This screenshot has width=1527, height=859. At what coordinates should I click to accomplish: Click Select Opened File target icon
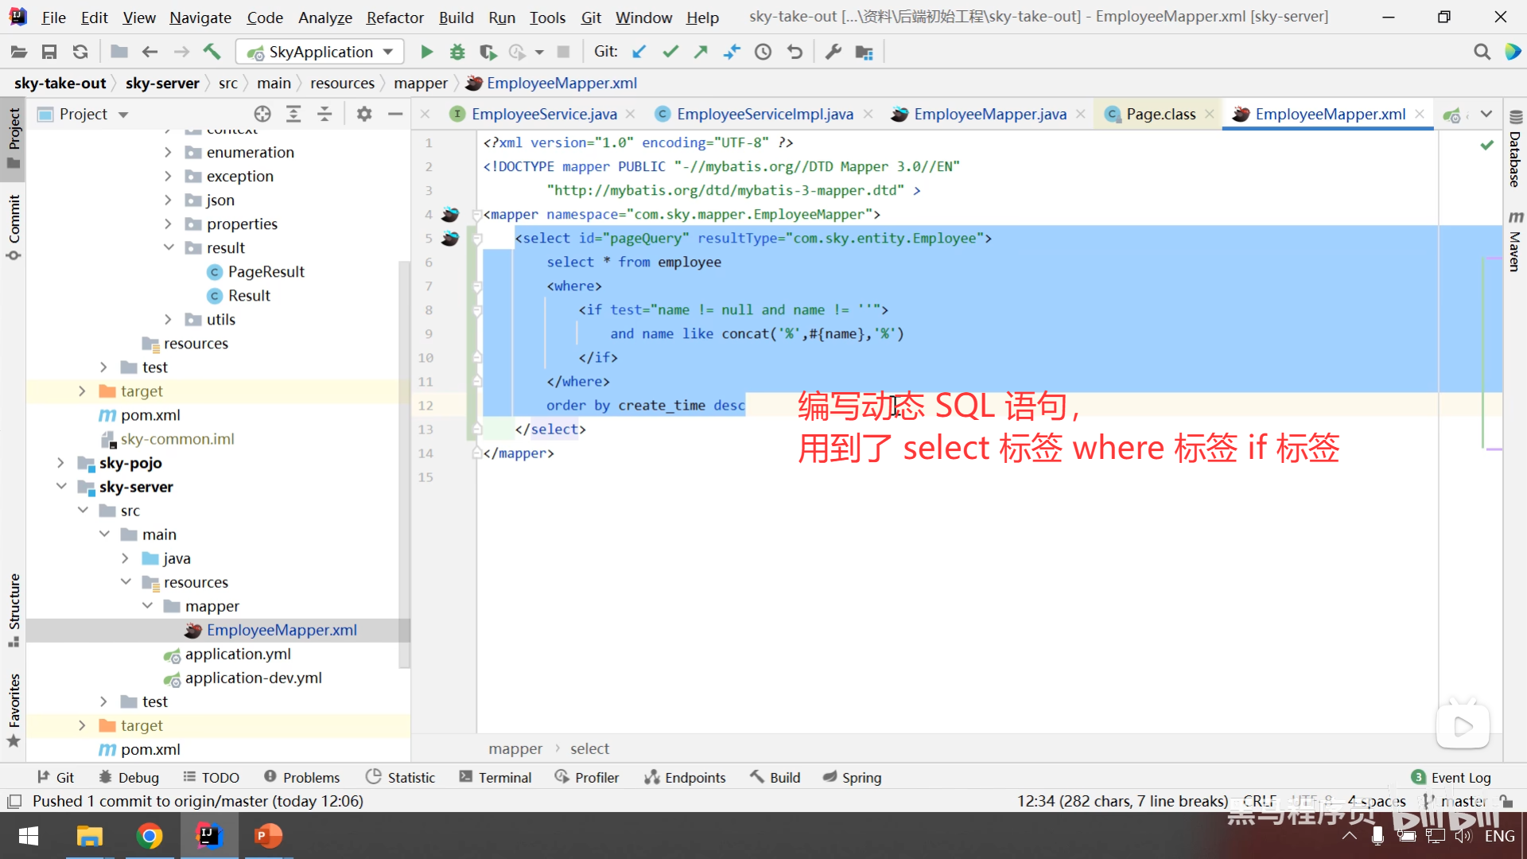pyautogui.click(x=262, y=115)
